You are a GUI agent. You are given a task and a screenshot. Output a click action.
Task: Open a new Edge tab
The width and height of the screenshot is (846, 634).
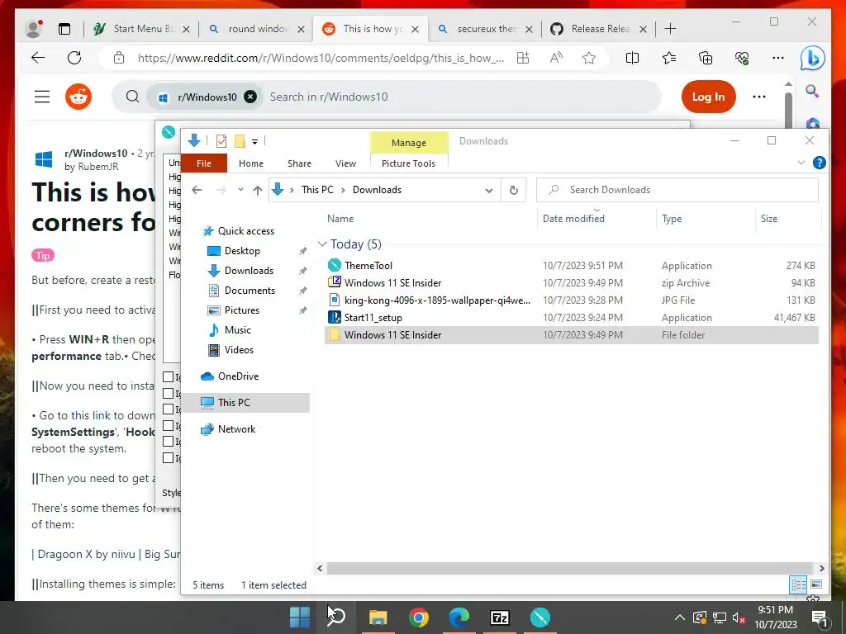(x=670, y=29)
